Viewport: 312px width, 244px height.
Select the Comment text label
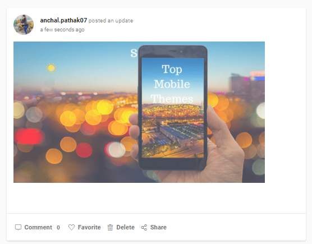(38, 227)
